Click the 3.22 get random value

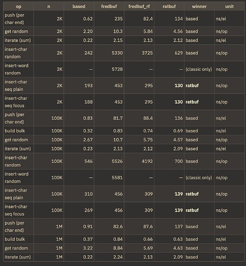[x=88, y=248]
